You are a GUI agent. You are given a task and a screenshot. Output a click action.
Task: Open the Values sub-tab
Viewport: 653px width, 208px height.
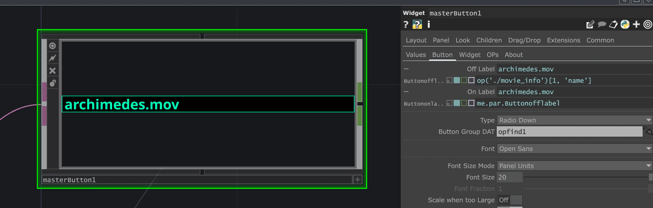416,55
